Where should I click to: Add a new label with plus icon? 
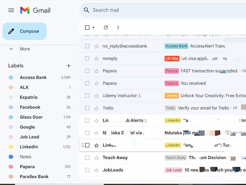(69, 66)
